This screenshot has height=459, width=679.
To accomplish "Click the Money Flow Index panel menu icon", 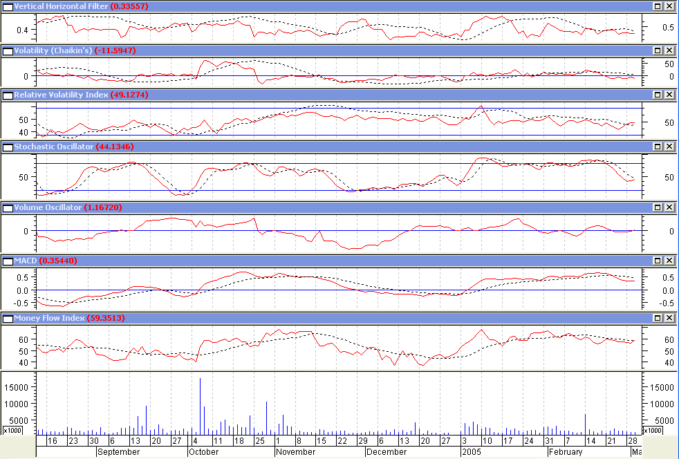I will pos(8,318).
